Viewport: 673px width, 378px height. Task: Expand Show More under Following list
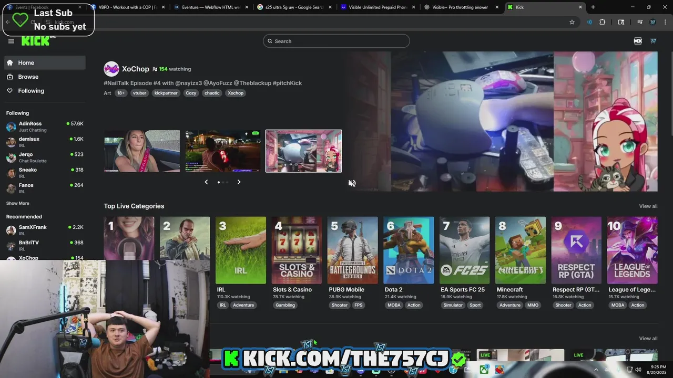(18, 203)
